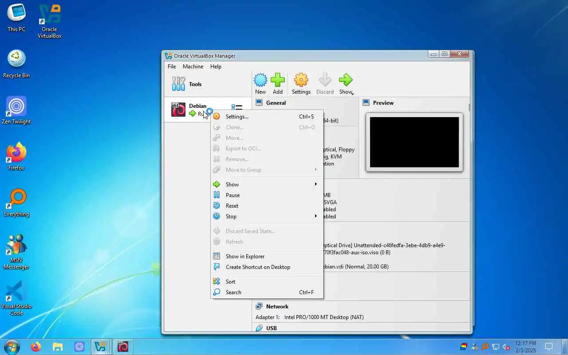Click the Pause icon in context menu

(217, 195)
